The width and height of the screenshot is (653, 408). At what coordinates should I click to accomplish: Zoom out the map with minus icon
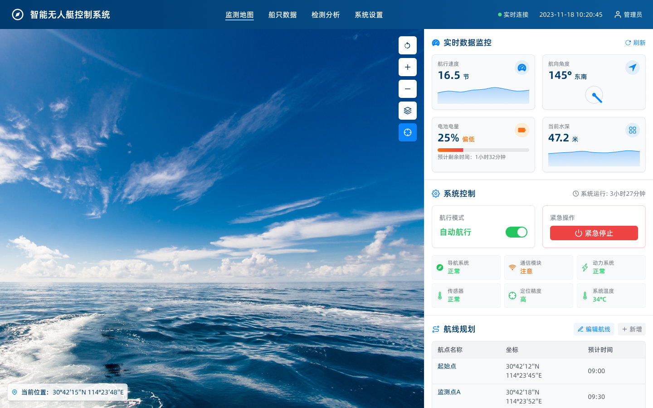407,89
